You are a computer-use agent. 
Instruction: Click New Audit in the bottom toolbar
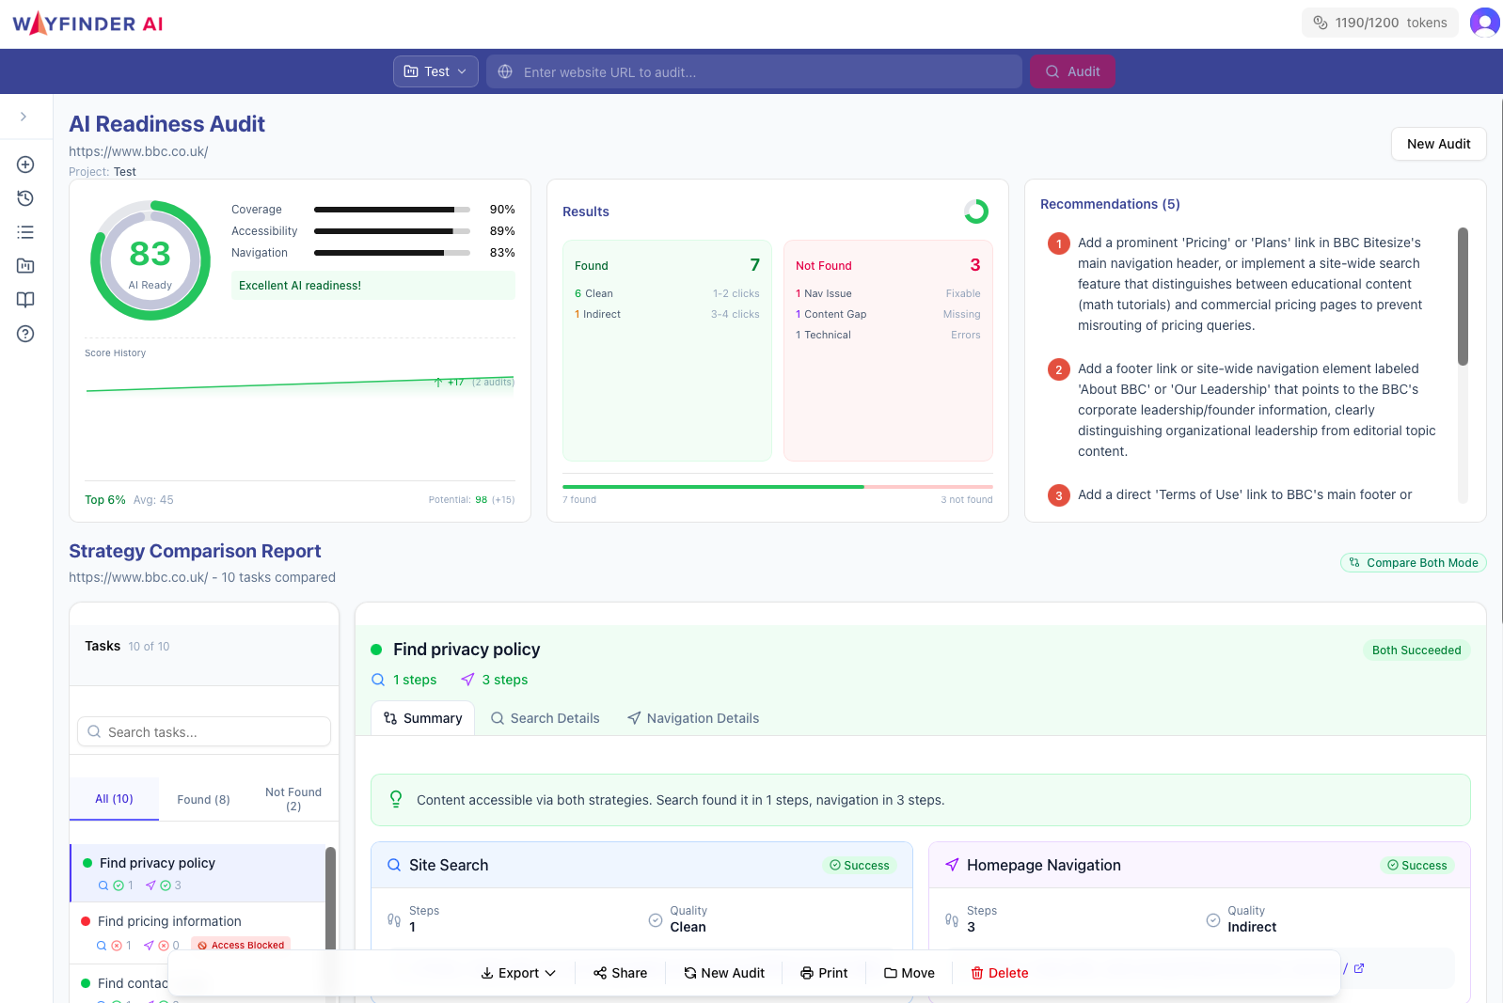723,973
